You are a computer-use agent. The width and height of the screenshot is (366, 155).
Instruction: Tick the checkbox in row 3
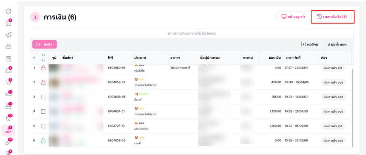coord(43,97)
